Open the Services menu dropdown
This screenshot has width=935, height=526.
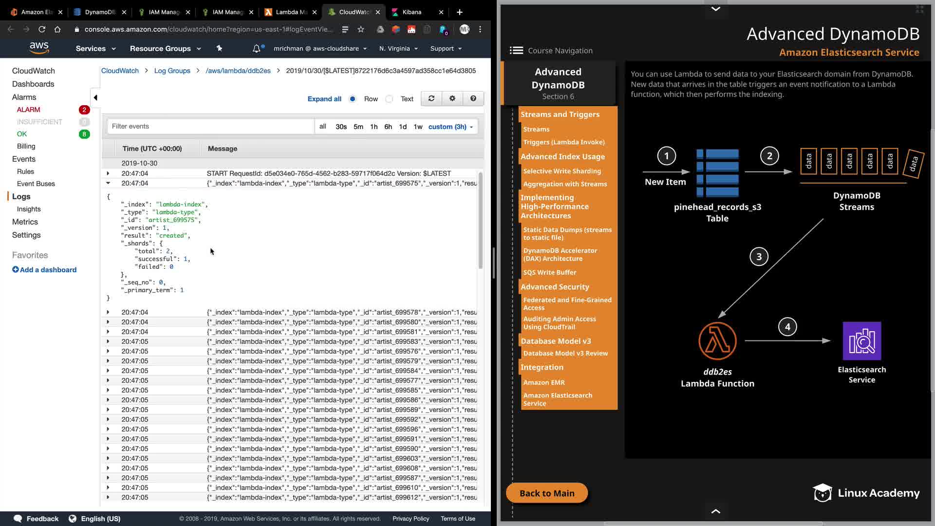(x=95, y=49)
